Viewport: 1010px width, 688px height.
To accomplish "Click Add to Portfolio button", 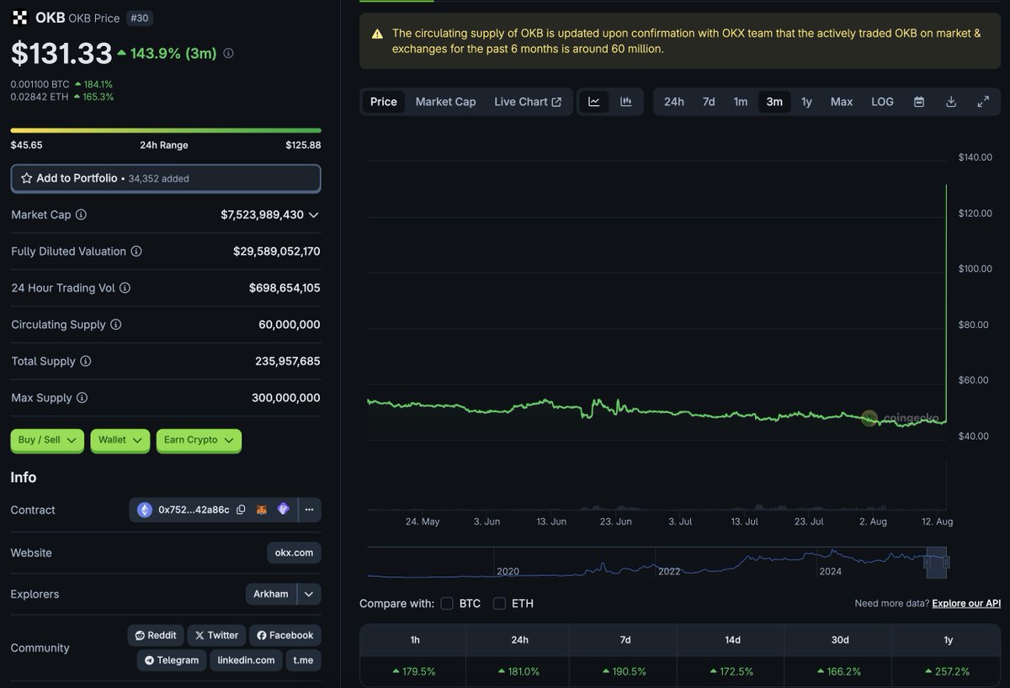I will (166, 178).
